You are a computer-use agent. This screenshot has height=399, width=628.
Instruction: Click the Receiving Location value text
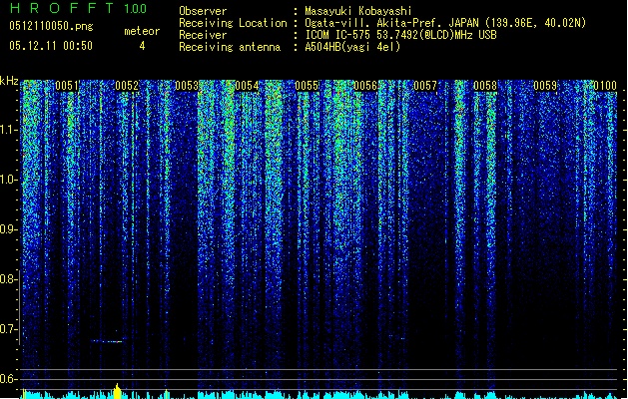point(445,23)
